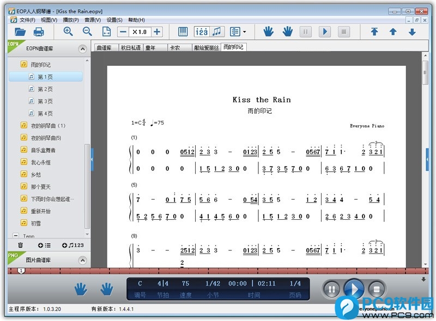Viewport: 436px width, 321px height.
Task: Go to previous page with up arrow
Action: (393, 32)
